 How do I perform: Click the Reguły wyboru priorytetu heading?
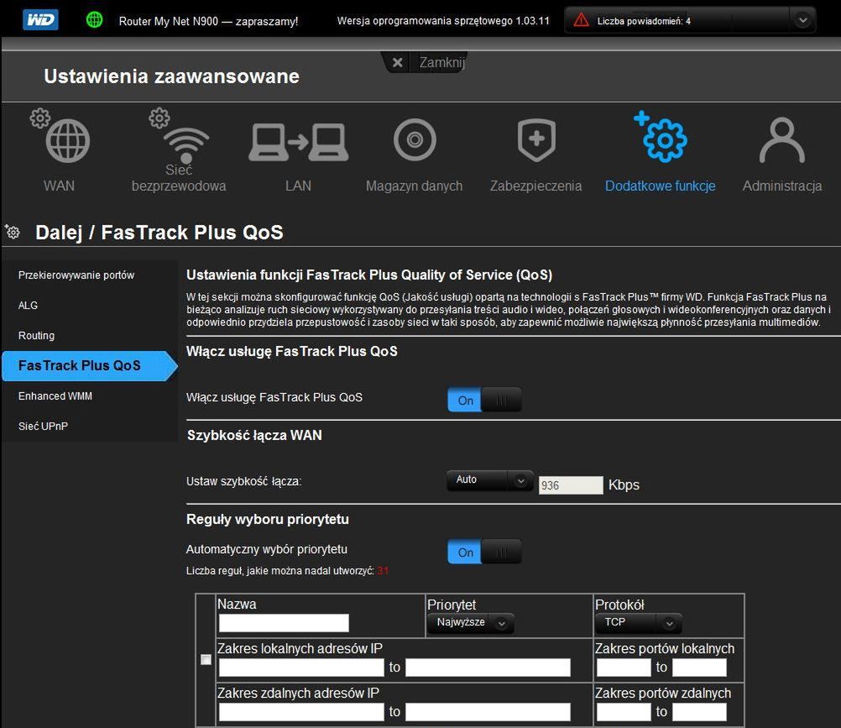[268, 519]
